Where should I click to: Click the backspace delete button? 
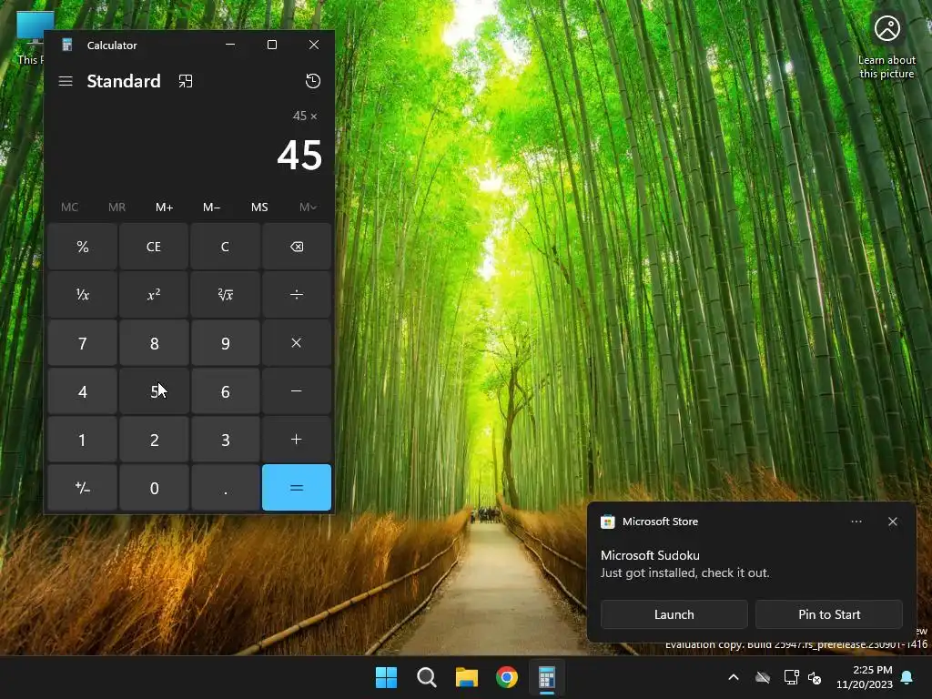click(x=297, y=247)
